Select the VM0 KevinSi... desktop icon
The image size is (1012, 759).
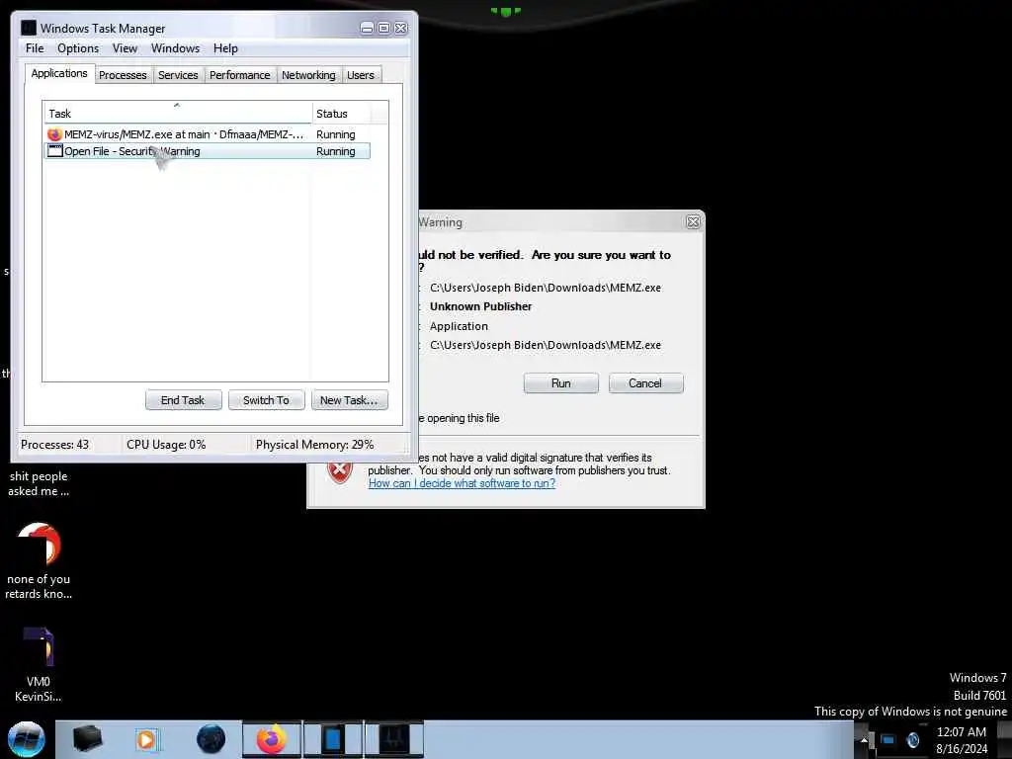point(39,665)
